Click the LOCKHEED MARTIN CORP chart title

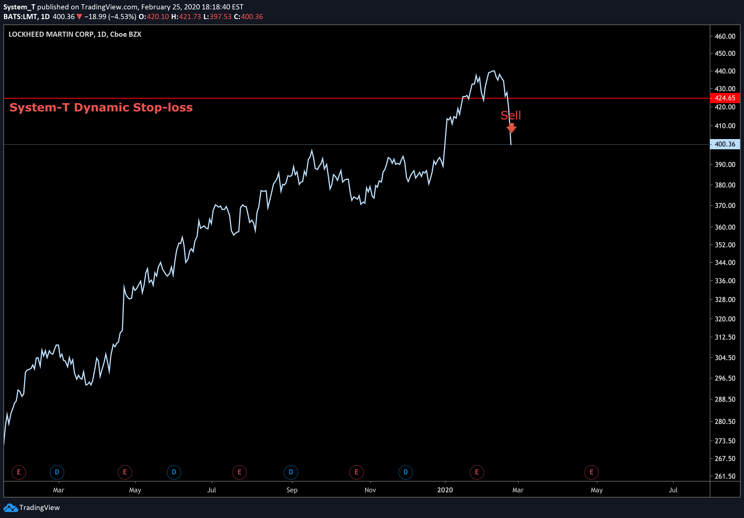coord(75,34)
